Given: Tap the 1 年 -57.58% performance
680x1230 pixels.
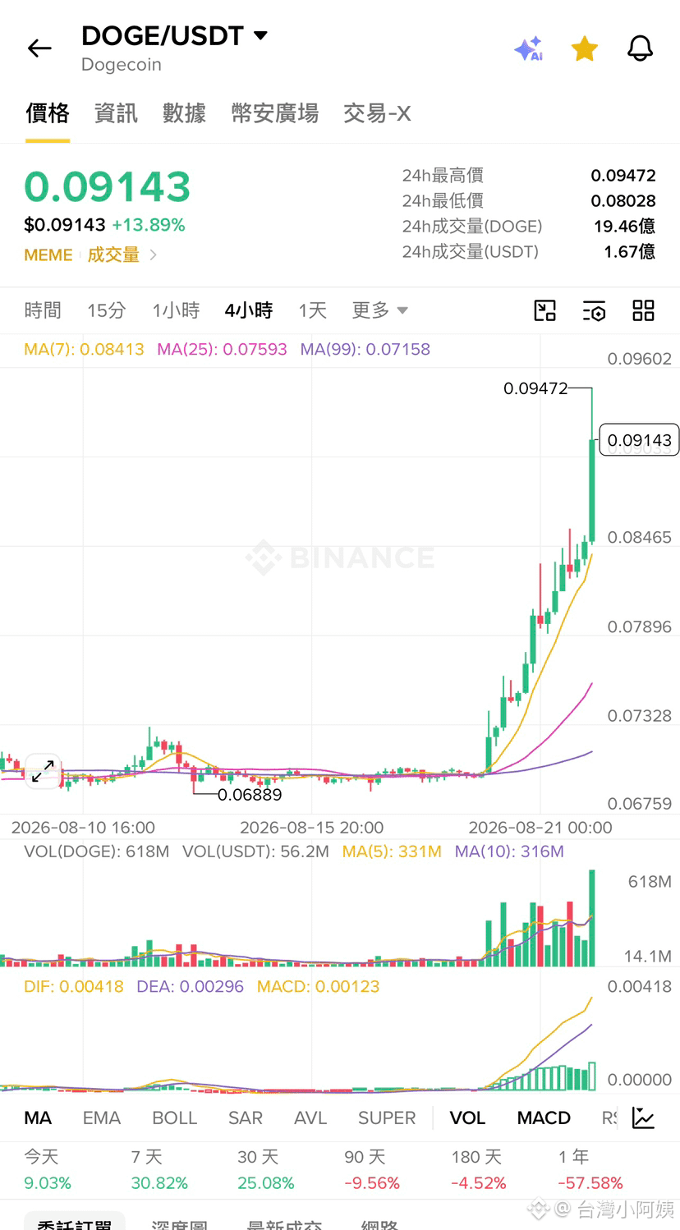Looking at the screenshot, I should pyautogui.click(x=590, y=1170).
